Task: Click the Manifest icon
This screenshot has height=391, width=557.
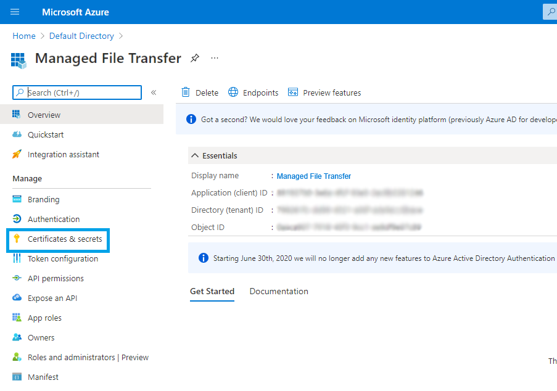Action: coord(17,377)
